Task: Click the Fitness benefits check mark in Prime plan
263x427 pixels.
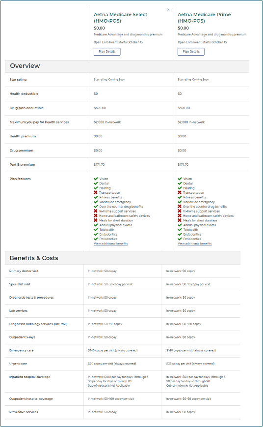Action: 180,197
